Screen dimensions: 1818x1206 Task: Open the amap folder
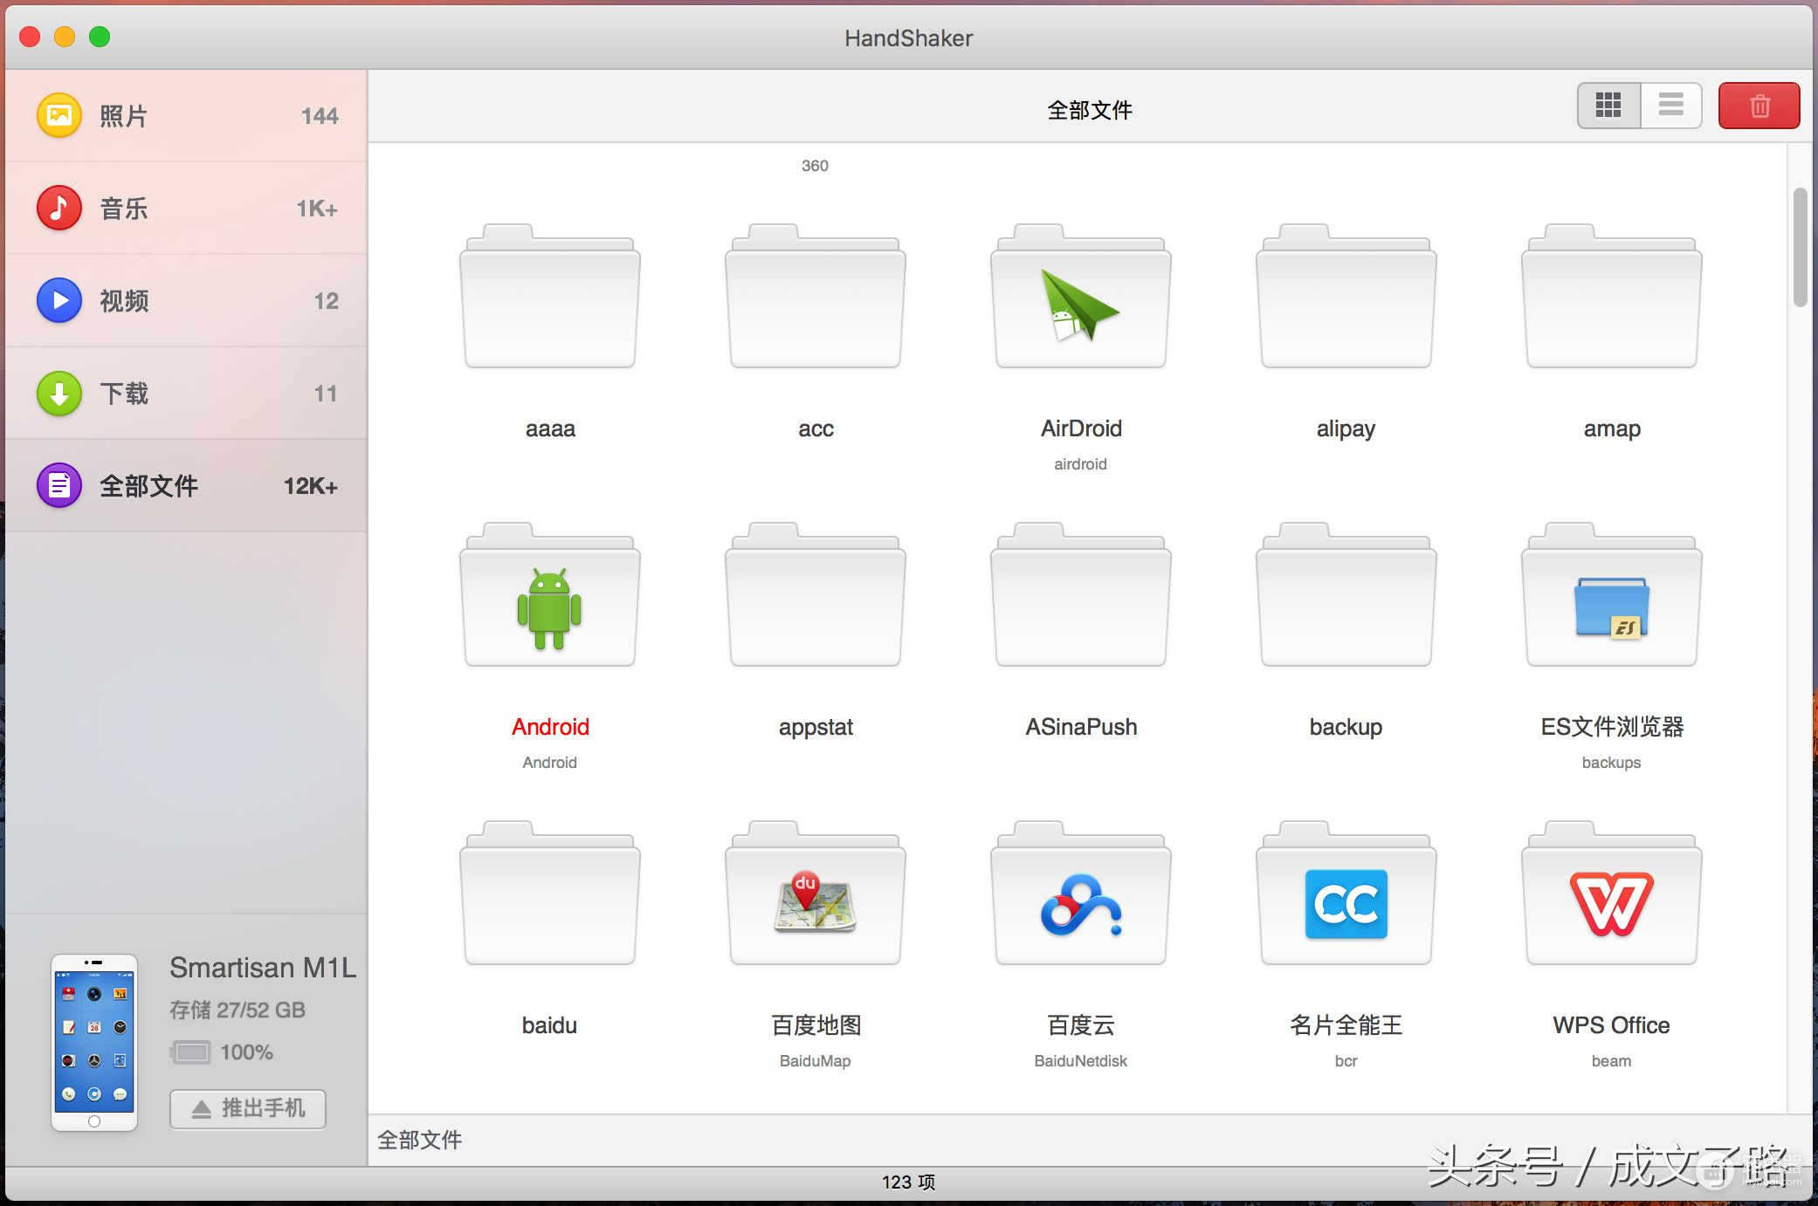click(x=1611, y=297)
